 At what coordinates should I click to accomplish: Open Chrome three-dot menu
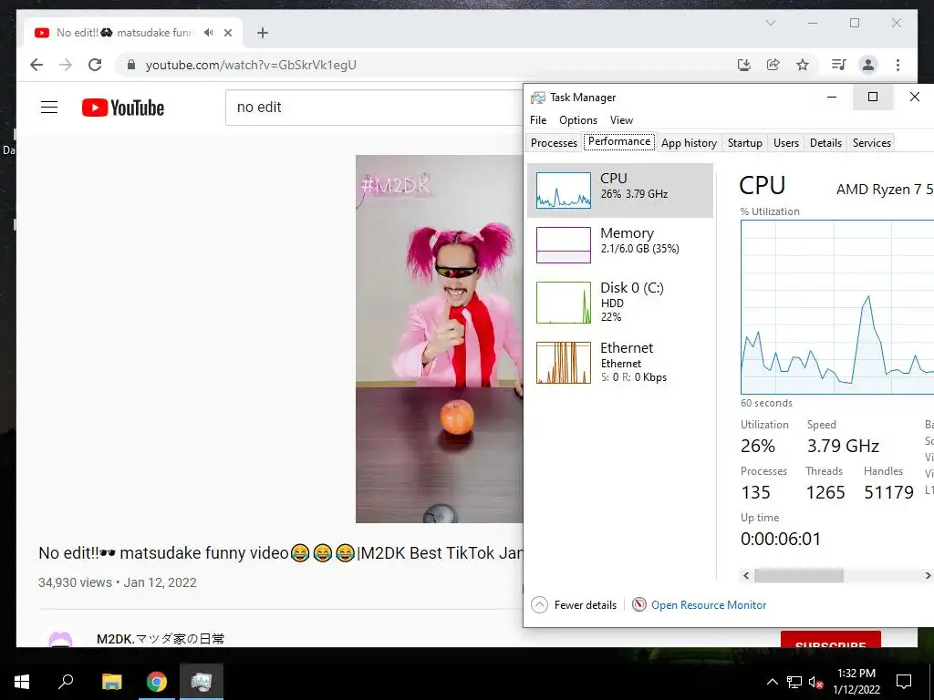click(x=898, y=65)
